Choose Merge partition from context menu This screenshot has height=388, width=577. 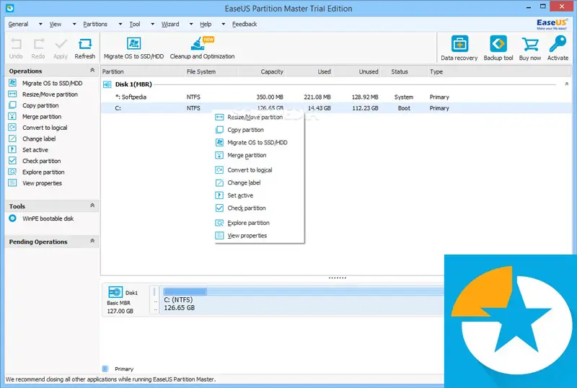(x=260, y=155)
